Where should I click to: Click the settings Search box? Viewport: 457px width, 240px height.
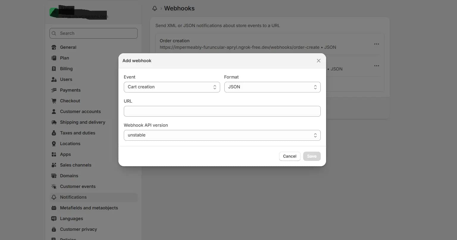tap(93, 33)
